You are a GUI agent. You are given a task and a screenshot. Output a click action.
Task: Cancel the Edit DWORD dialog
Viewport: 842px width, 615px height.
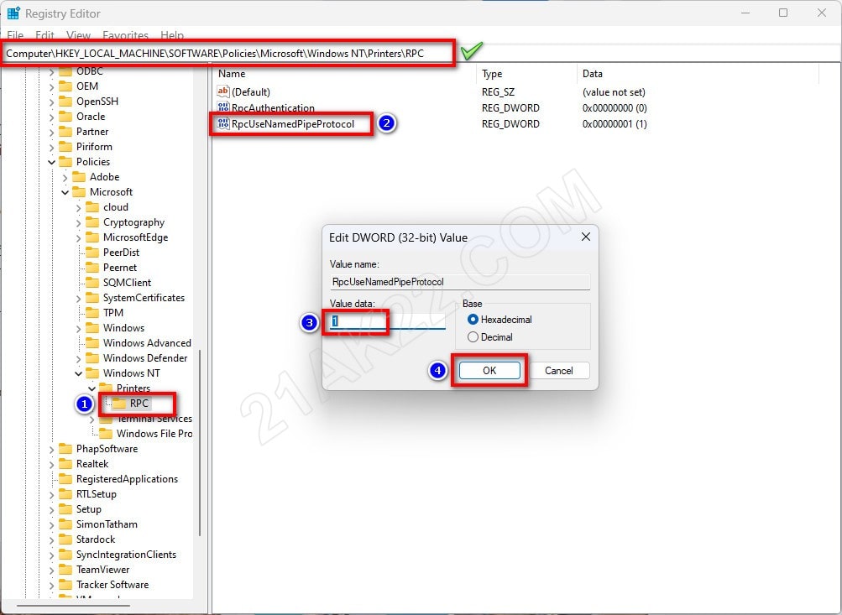pos(558,371)
